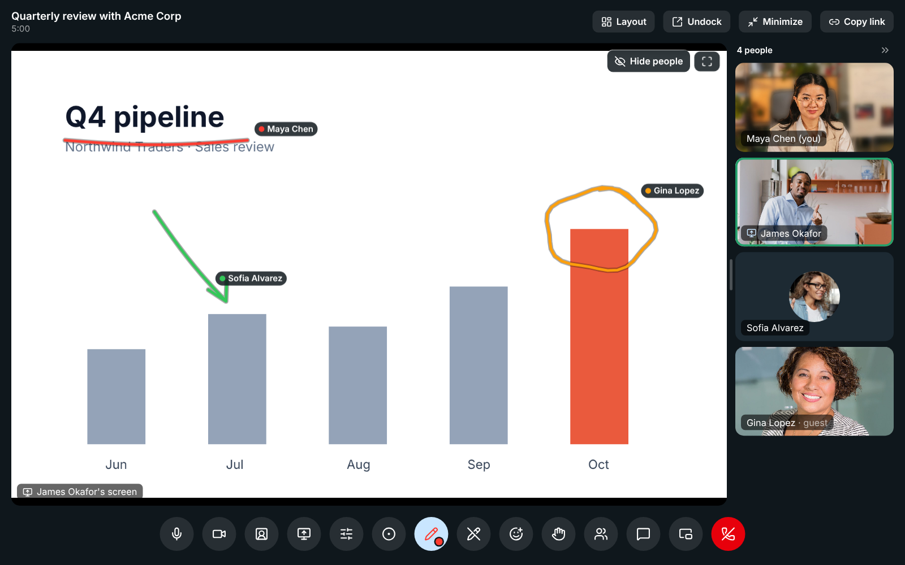Open the emoji reactions picker

pos(516,534)
